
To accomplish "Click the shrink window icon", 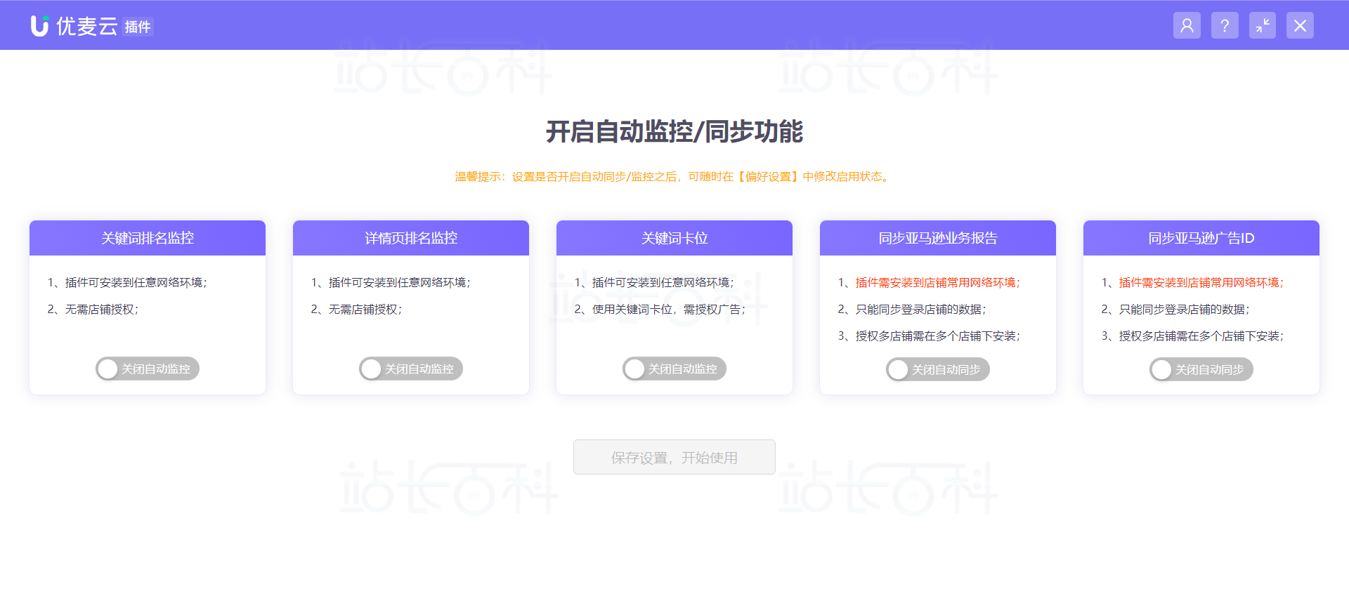I will tap(1263, 26).
